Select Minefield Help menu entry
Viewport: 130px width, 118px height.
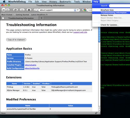point(111,10)
